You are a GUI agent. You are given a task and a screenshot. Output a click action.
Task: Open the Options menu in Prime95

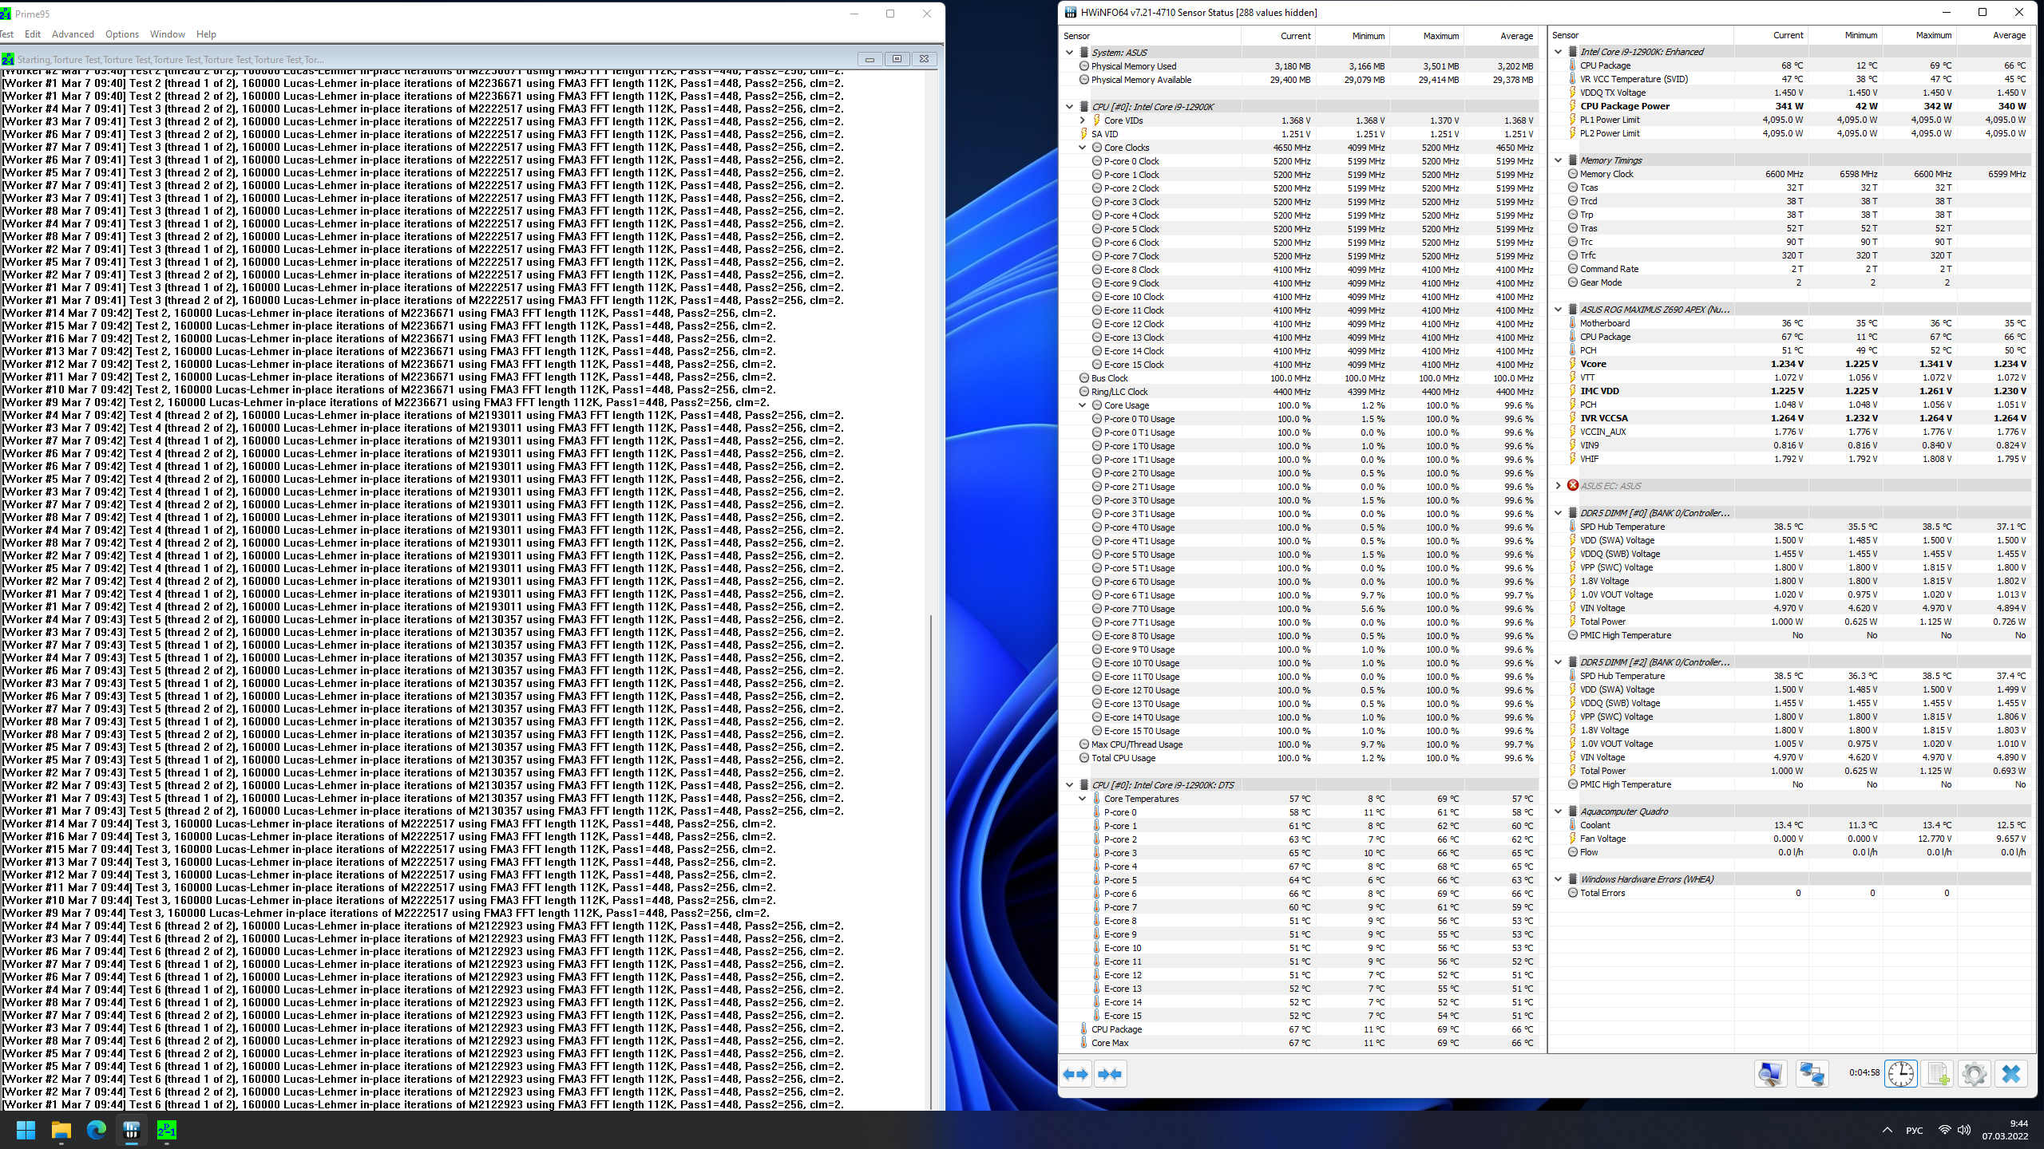tap(121, 34)
